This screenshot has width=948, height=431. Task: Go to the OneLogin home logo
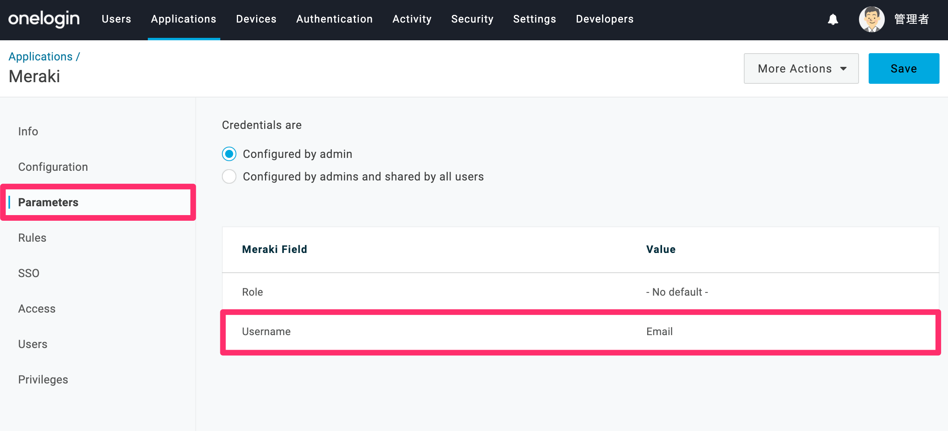44,19
